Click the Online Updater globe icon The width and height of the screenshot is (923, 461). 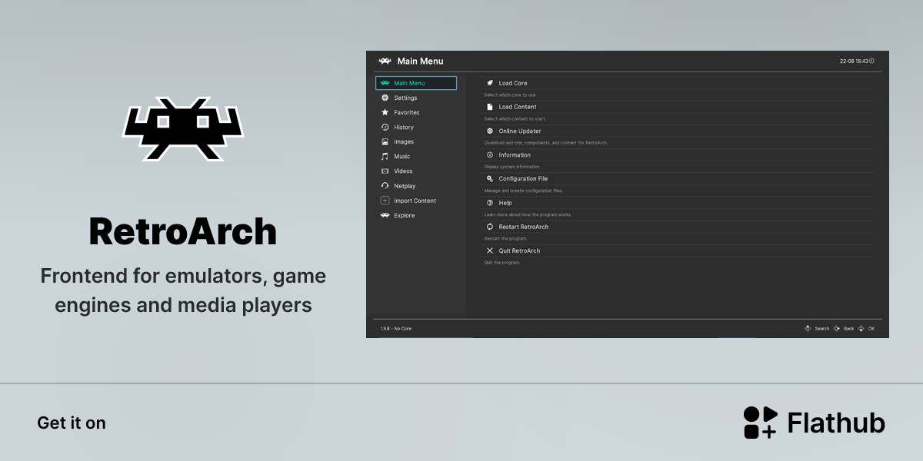(x=490, y=131)
